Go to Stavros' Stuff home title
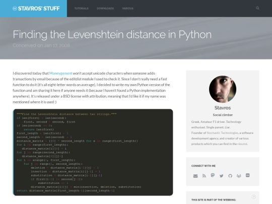The height and width of the screenshot is (204, 272). (39, 9)
